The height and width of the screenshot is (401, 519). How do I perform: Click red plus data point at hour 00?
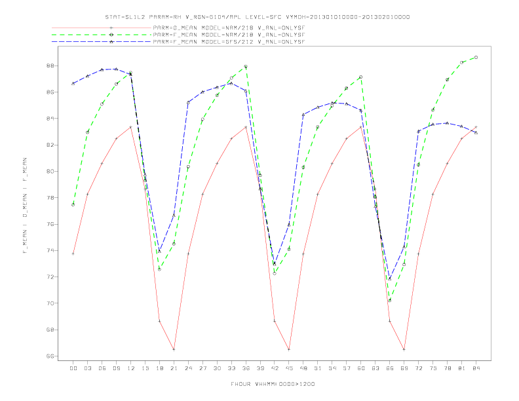click(73, 254)
